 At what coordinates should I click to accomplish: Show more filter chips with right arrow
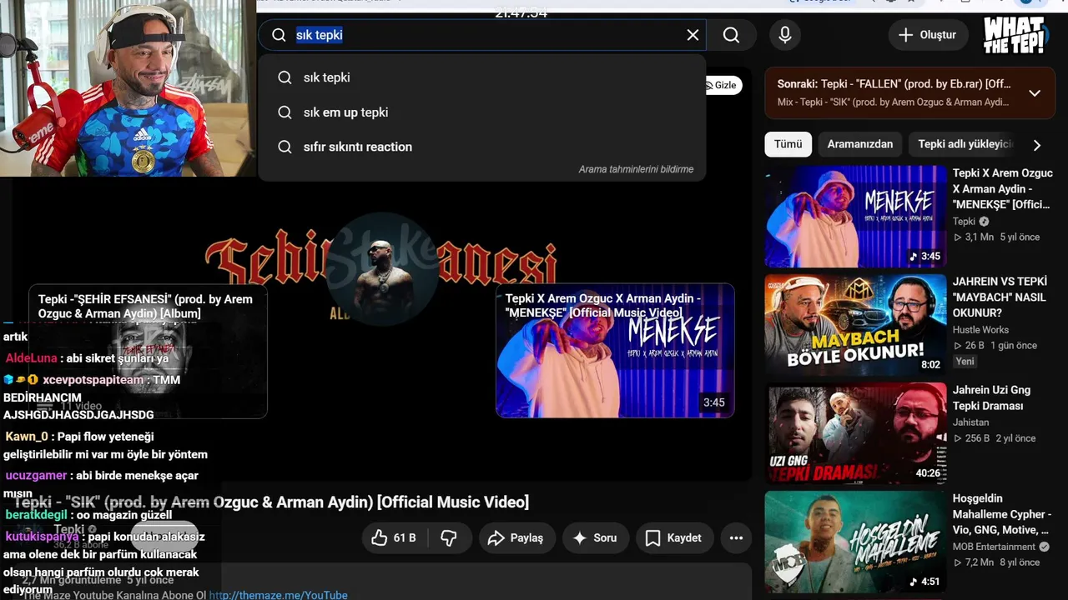(x=1037, y=145)
